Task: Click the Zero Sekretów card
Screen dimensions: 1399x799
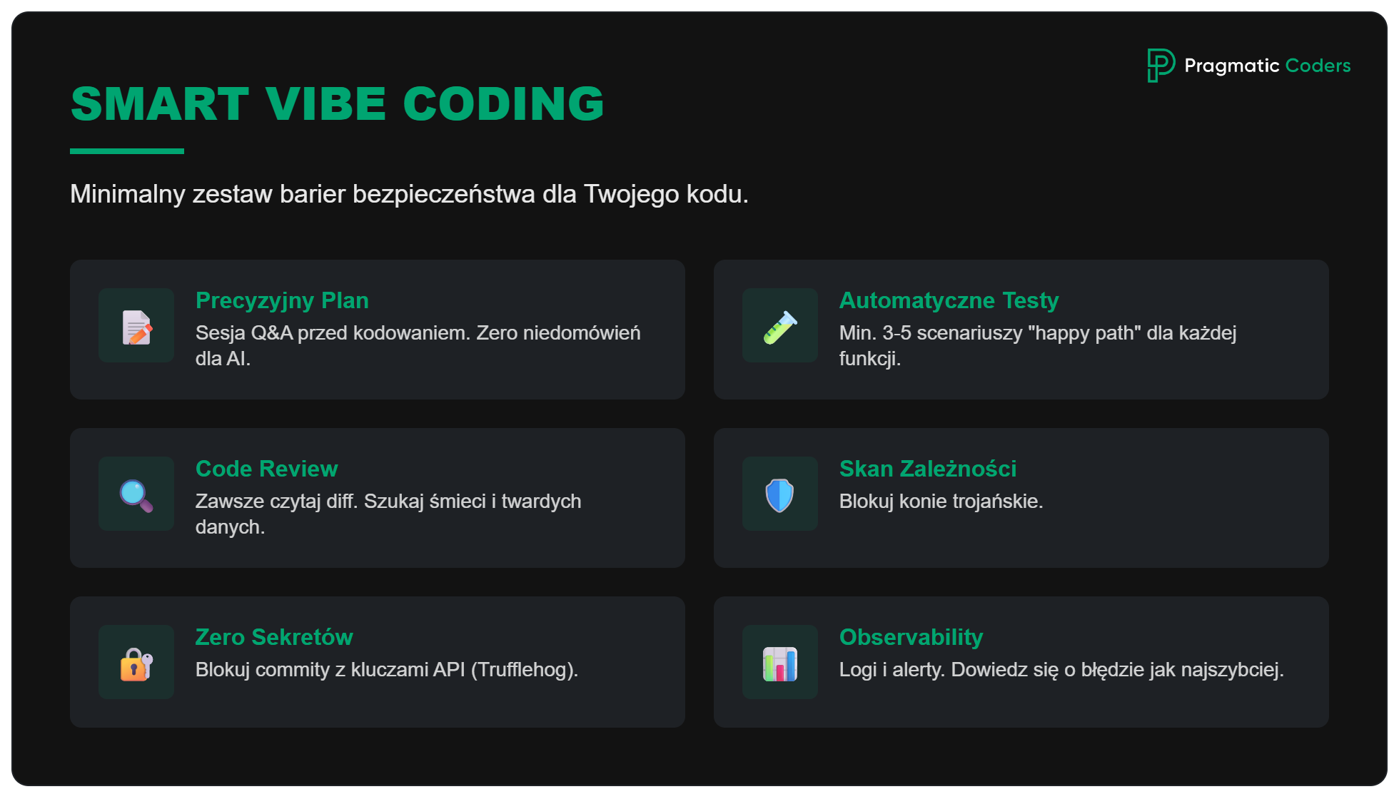Action: (377, 662)
